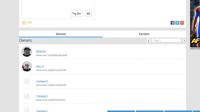Click the Try On button

click(77, 14)
